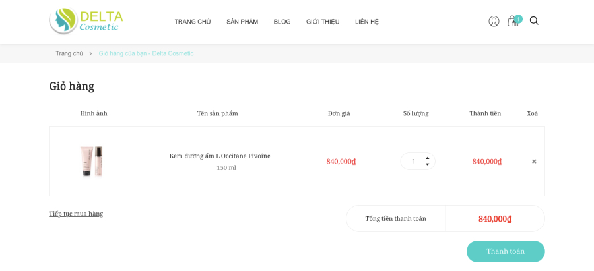This screenshot has height=271, width=594.
Task: Remove the product with the X icon
Action: click(x=534, y=162)
